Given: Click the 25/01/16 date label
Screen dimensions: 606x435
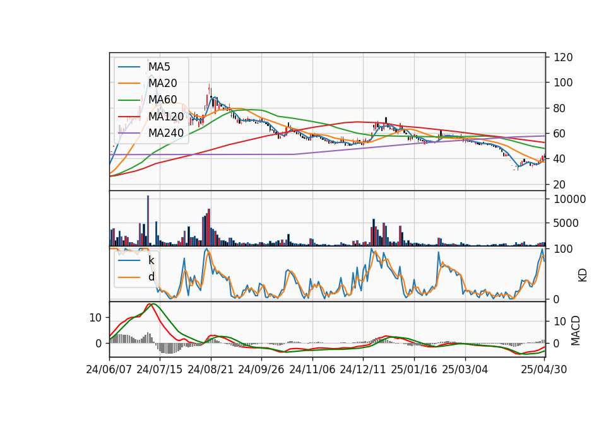Looking at the screenshot, I should coord(413,369).
